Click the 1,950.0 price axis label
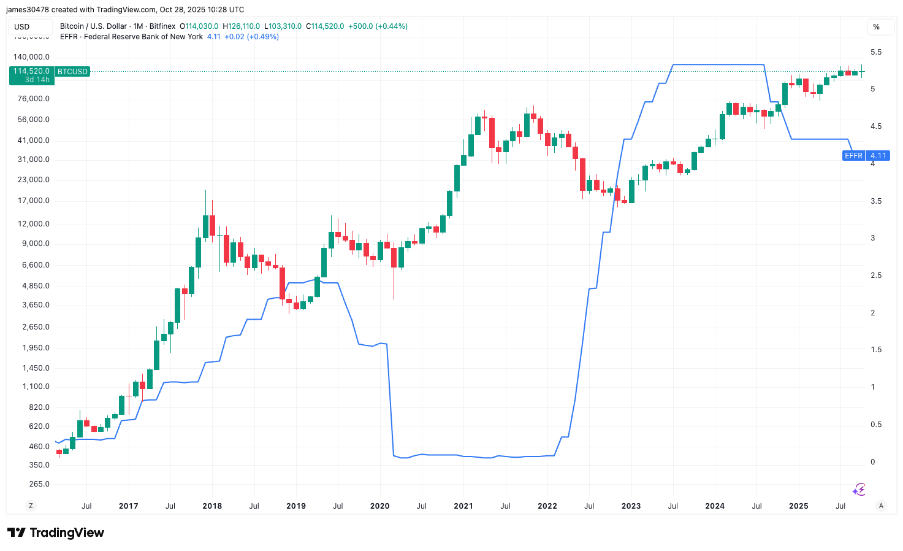This screenshot has height=551, width=903. click(x=36, y=348)
